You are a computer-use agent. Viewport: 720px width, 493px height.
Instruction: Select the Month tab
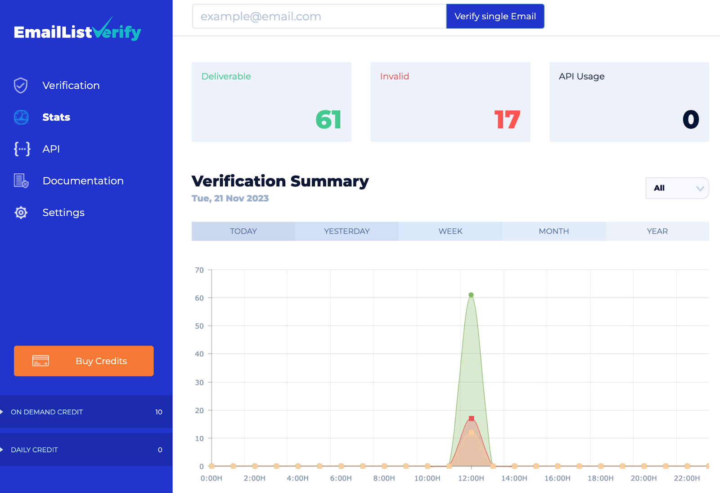pyautogui.click(x=553, y=231)
